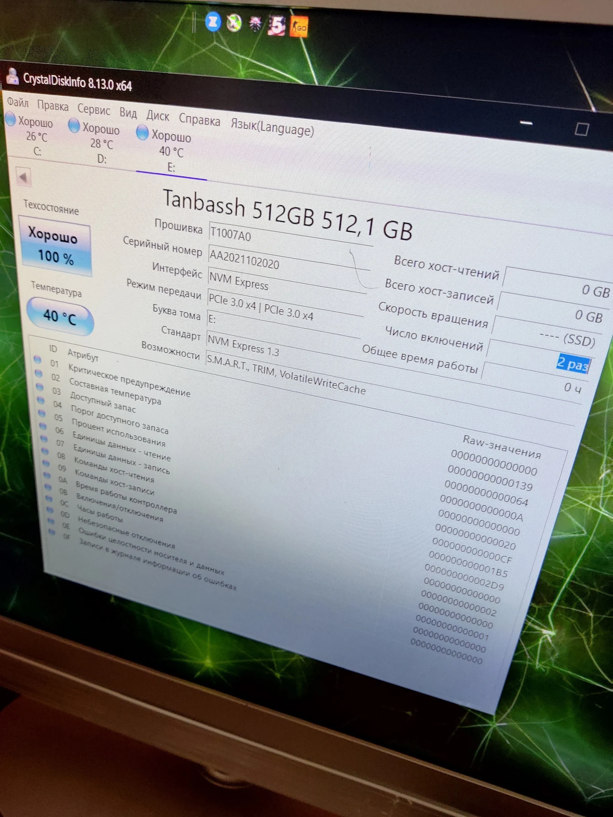Click the status orb for attribute 03
This screenshot has width=613, height=817.
click(40, 387)
